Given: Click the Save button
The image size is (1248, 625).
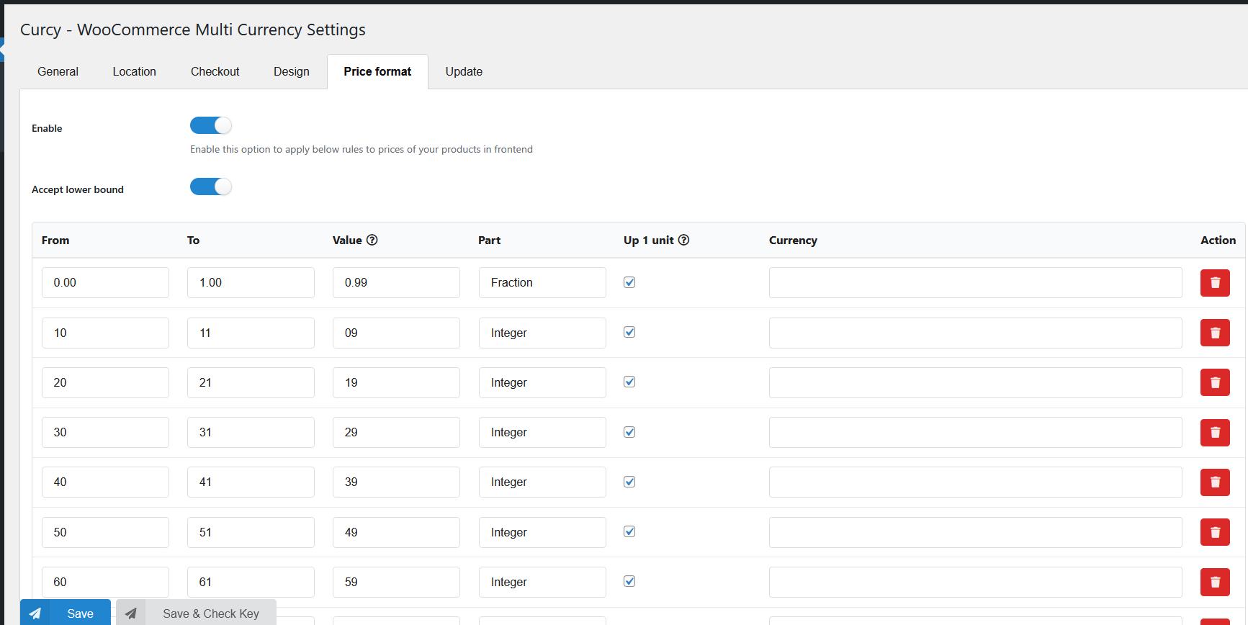Looking at the screenshot, I should point(66,613).
